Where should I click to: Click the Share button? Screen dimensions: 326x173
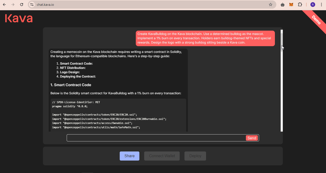[129, 156]
